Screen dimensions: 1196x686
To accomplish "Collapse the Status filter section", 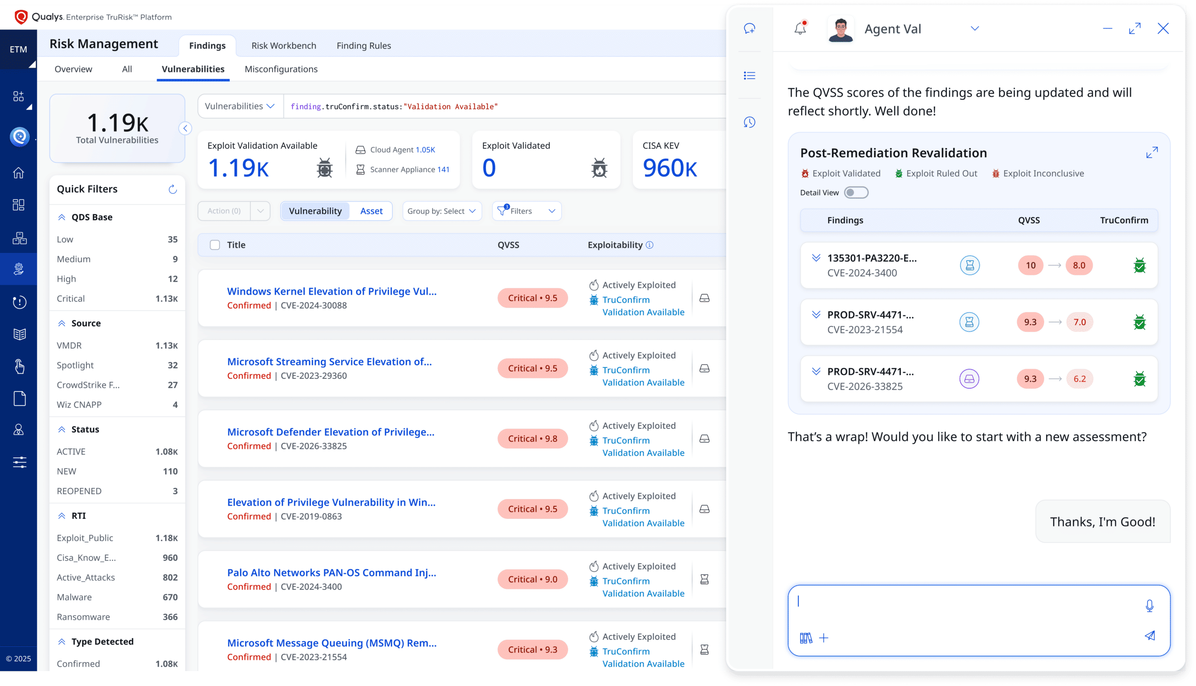I will 62,429.
